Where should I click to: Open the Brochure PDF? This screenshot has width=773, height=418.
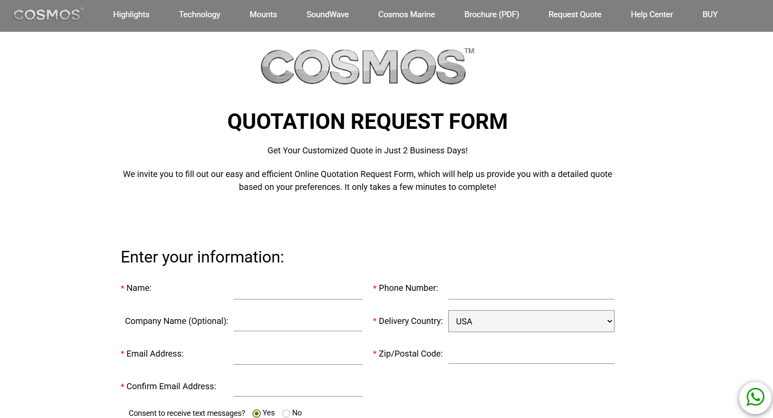point(491,14)
